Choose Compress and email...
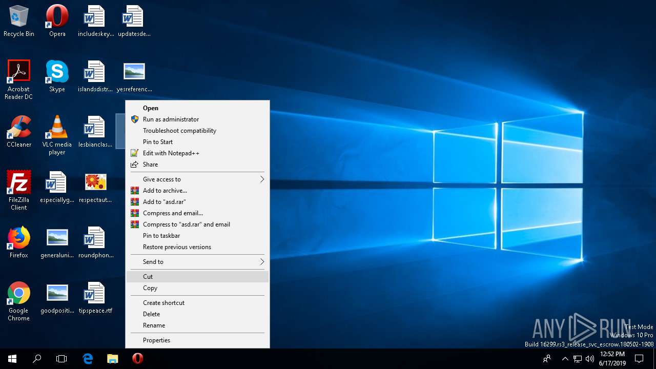656x369 pixels. 197,213
